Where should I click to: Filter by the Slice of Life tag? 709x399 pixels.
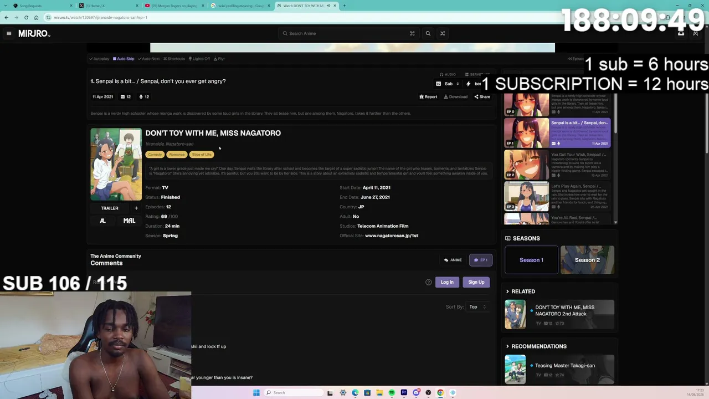point(202,155)
